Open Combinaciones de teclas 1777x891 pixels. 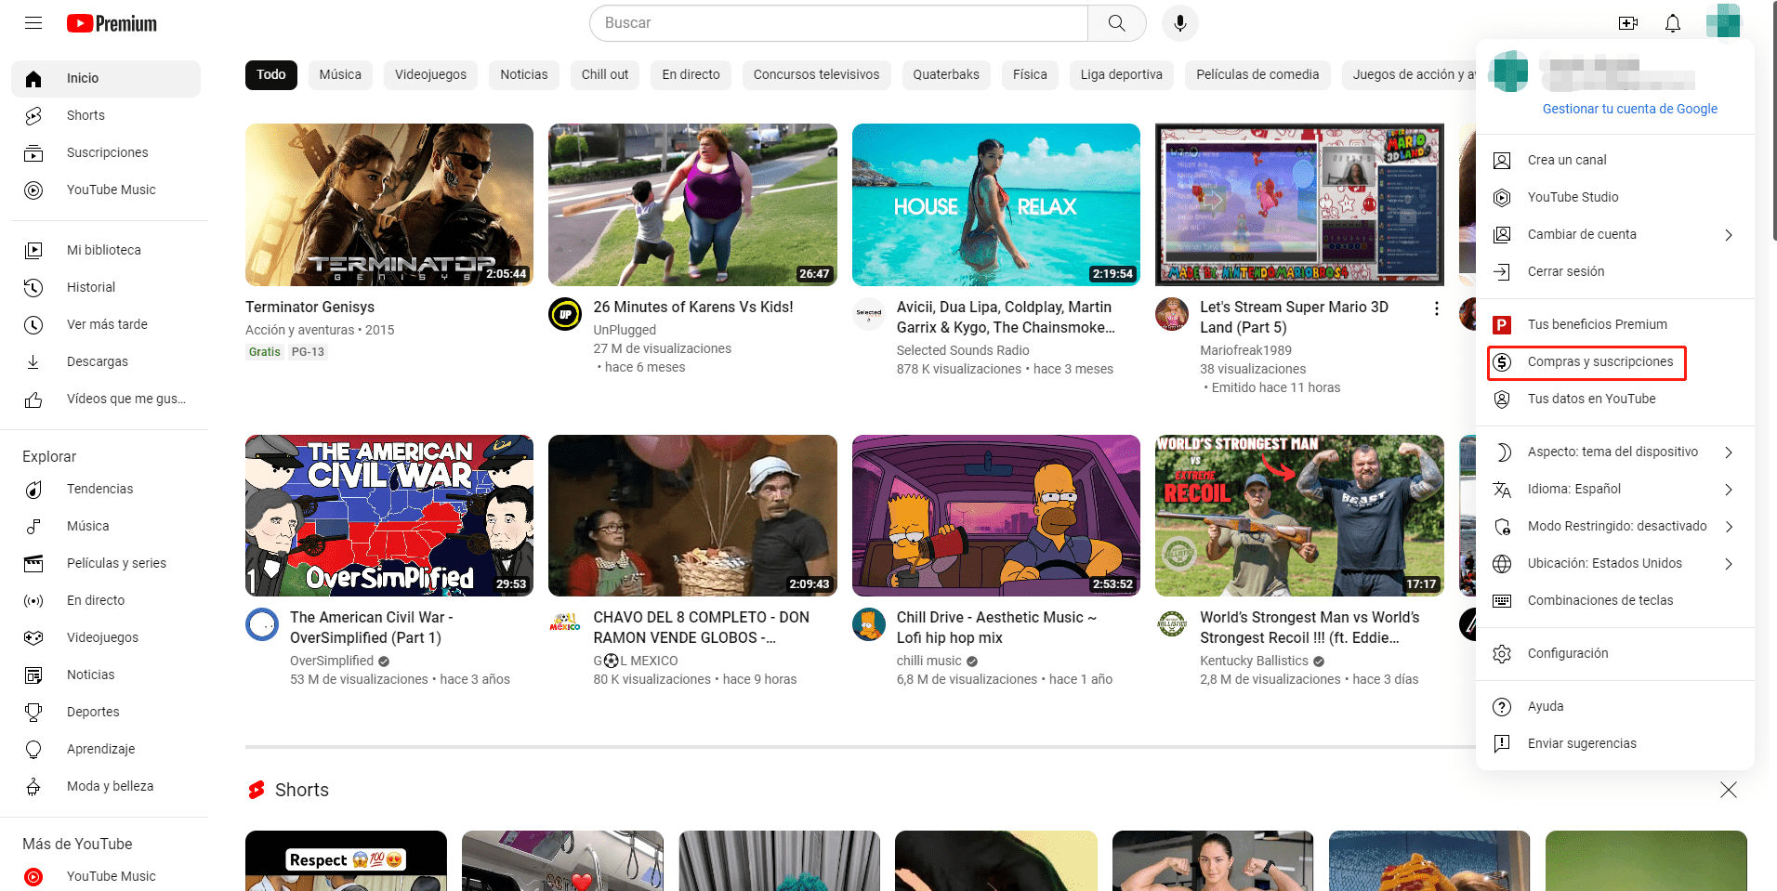pos(1615,600)
